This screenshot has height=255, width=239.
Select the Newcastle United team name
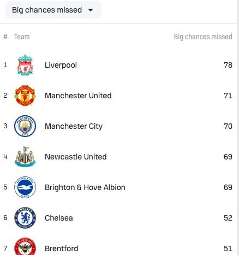tap(76, 157)
